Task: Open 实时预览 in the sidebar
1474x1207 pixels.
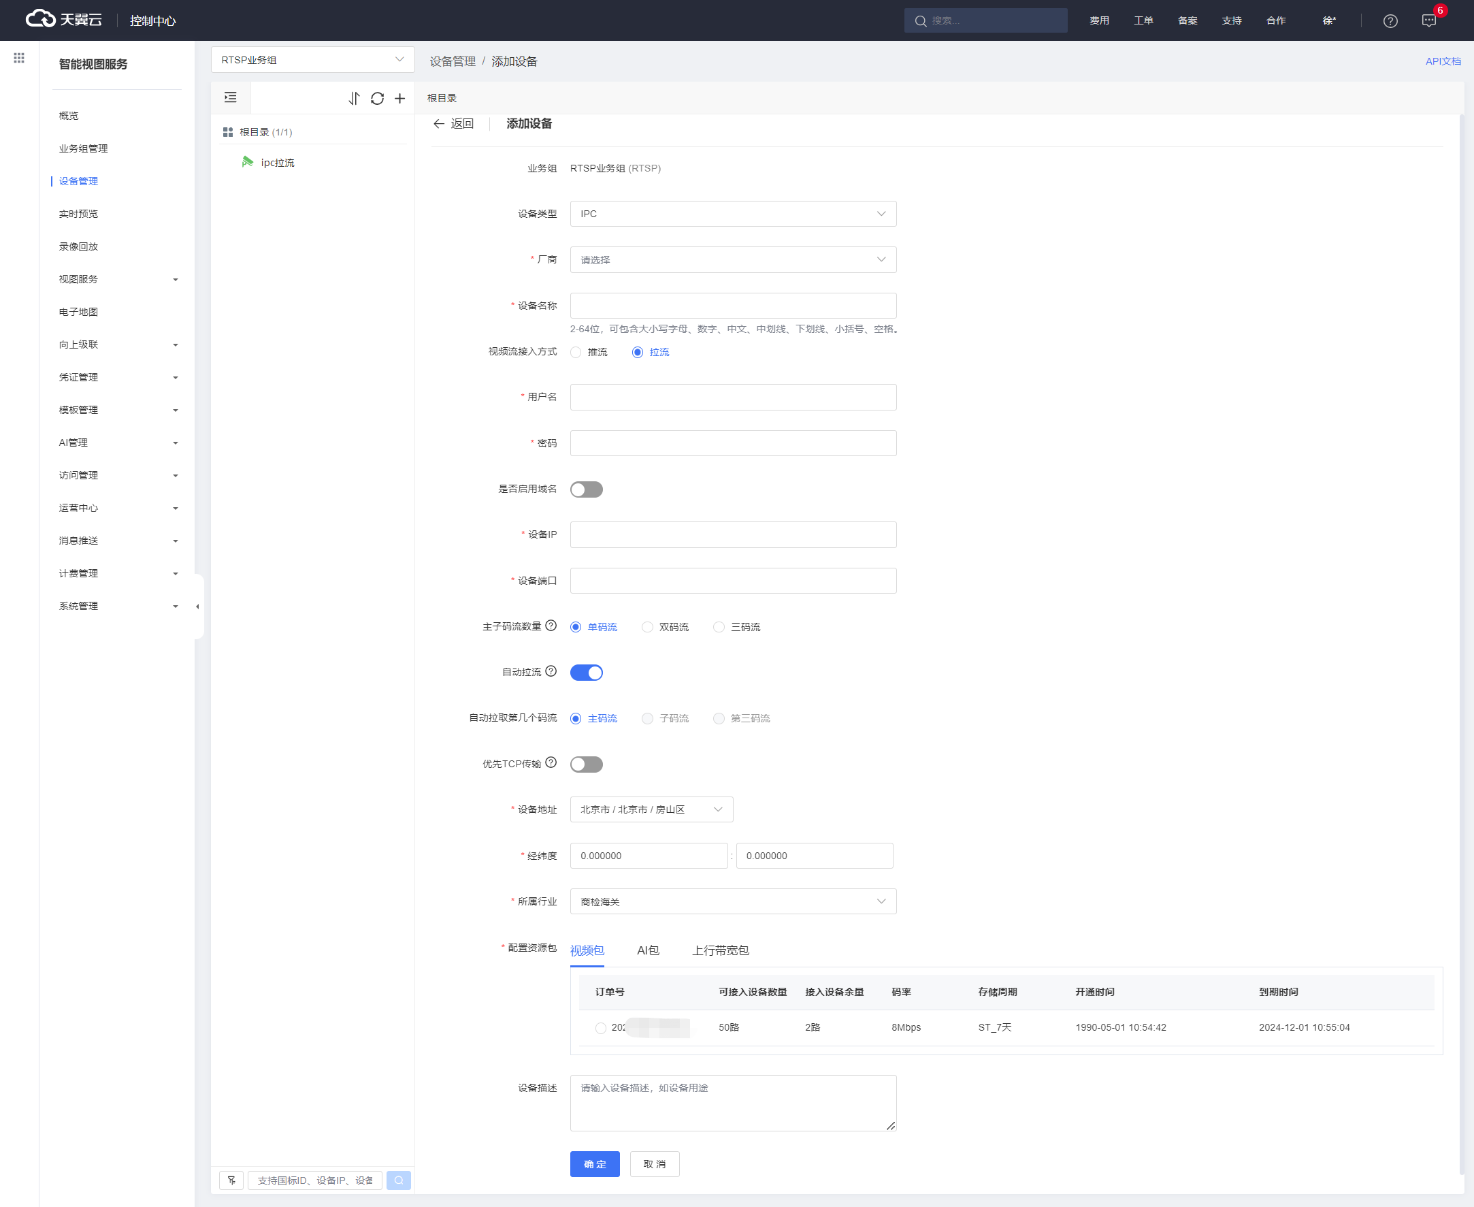Action: (78, 214)
